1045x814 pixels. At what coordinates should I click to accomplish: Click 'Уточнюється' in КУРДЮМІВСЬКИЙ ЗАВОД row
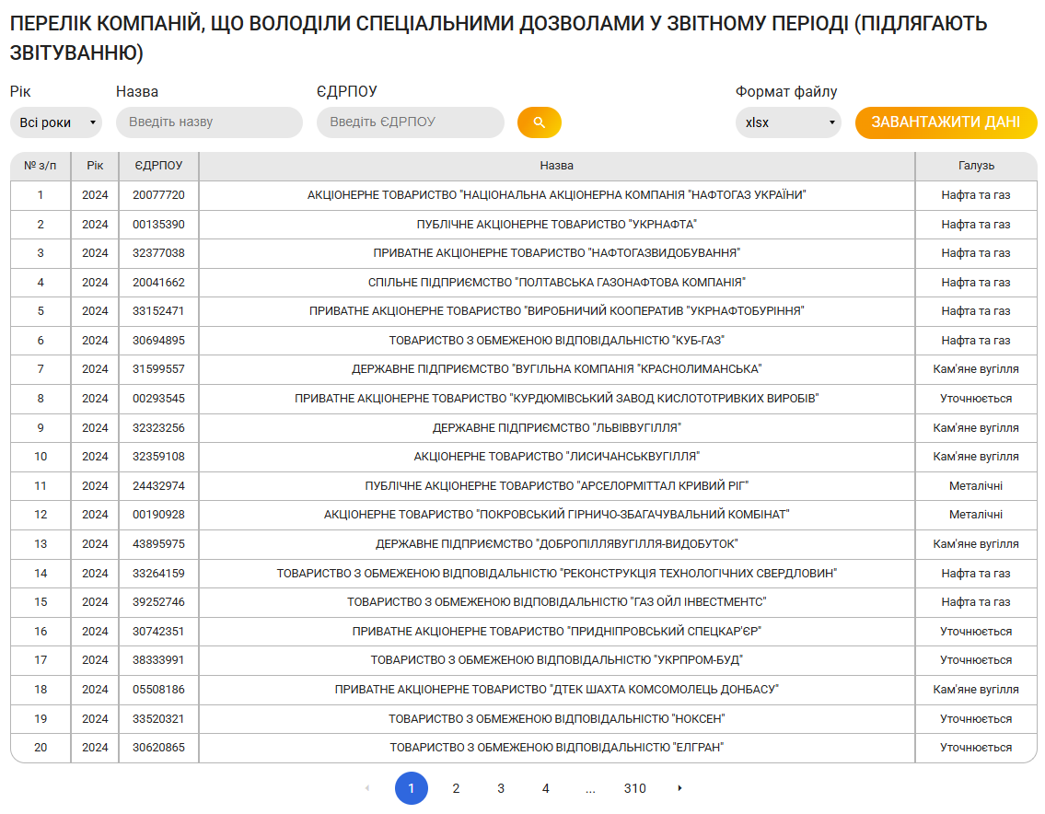point(976,399)
